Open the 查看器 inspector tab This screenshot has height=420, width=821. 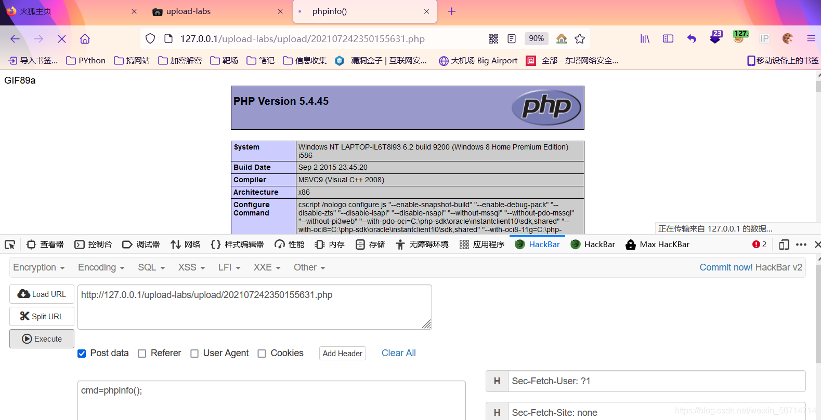point(45,245)
